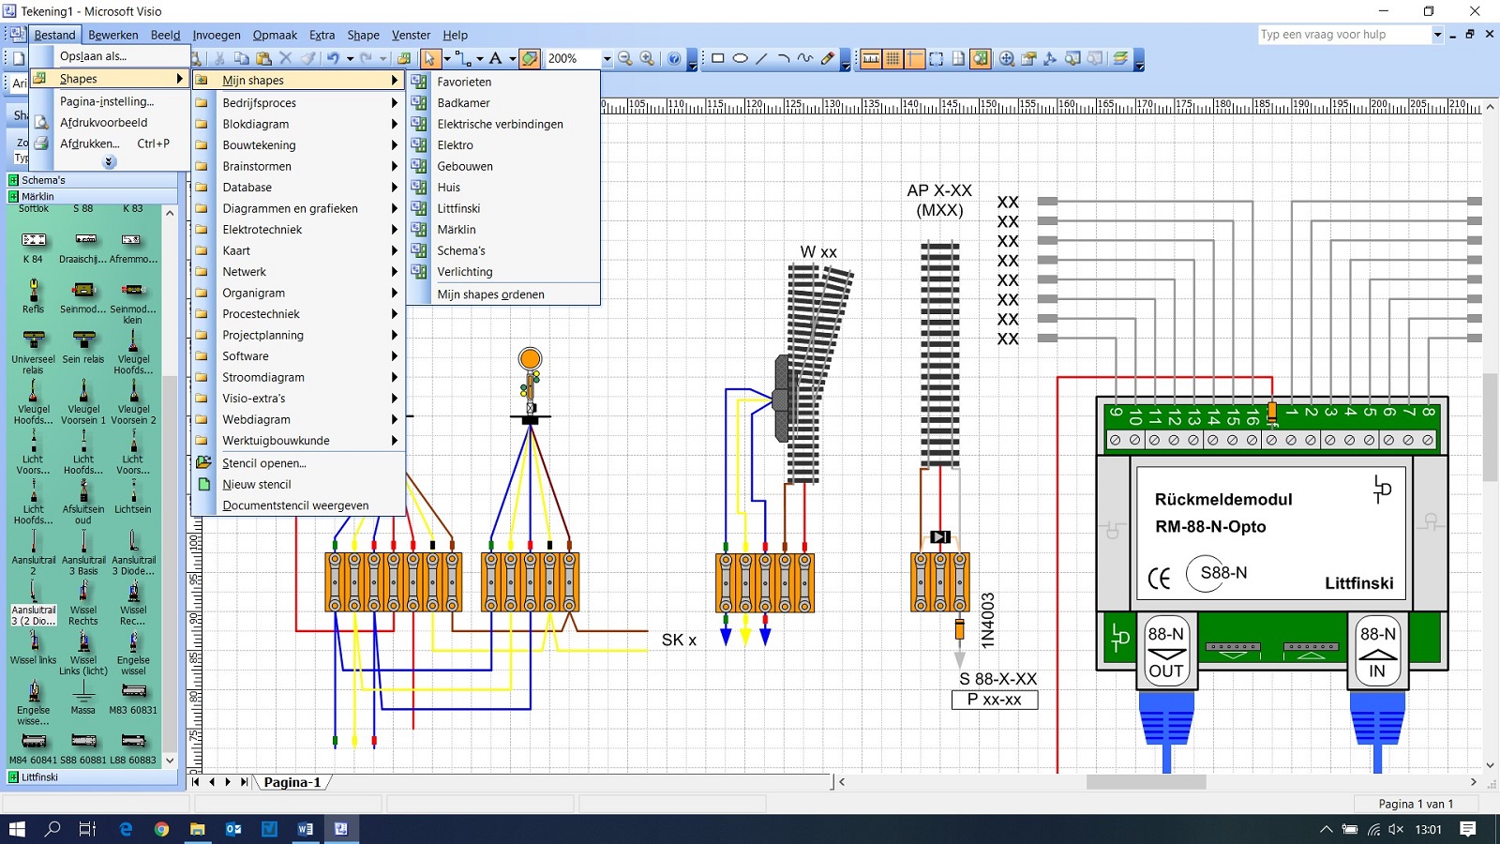The width and height of the screenshot is (1500, 844).
Task: Toggle the Grid view button
Action: point(892,58)
